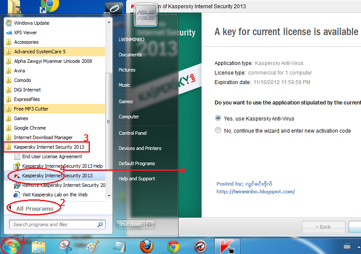Open the Comodo folder
Image resolution: width=361 pixels, height=254 pixels.
(55, 80)
